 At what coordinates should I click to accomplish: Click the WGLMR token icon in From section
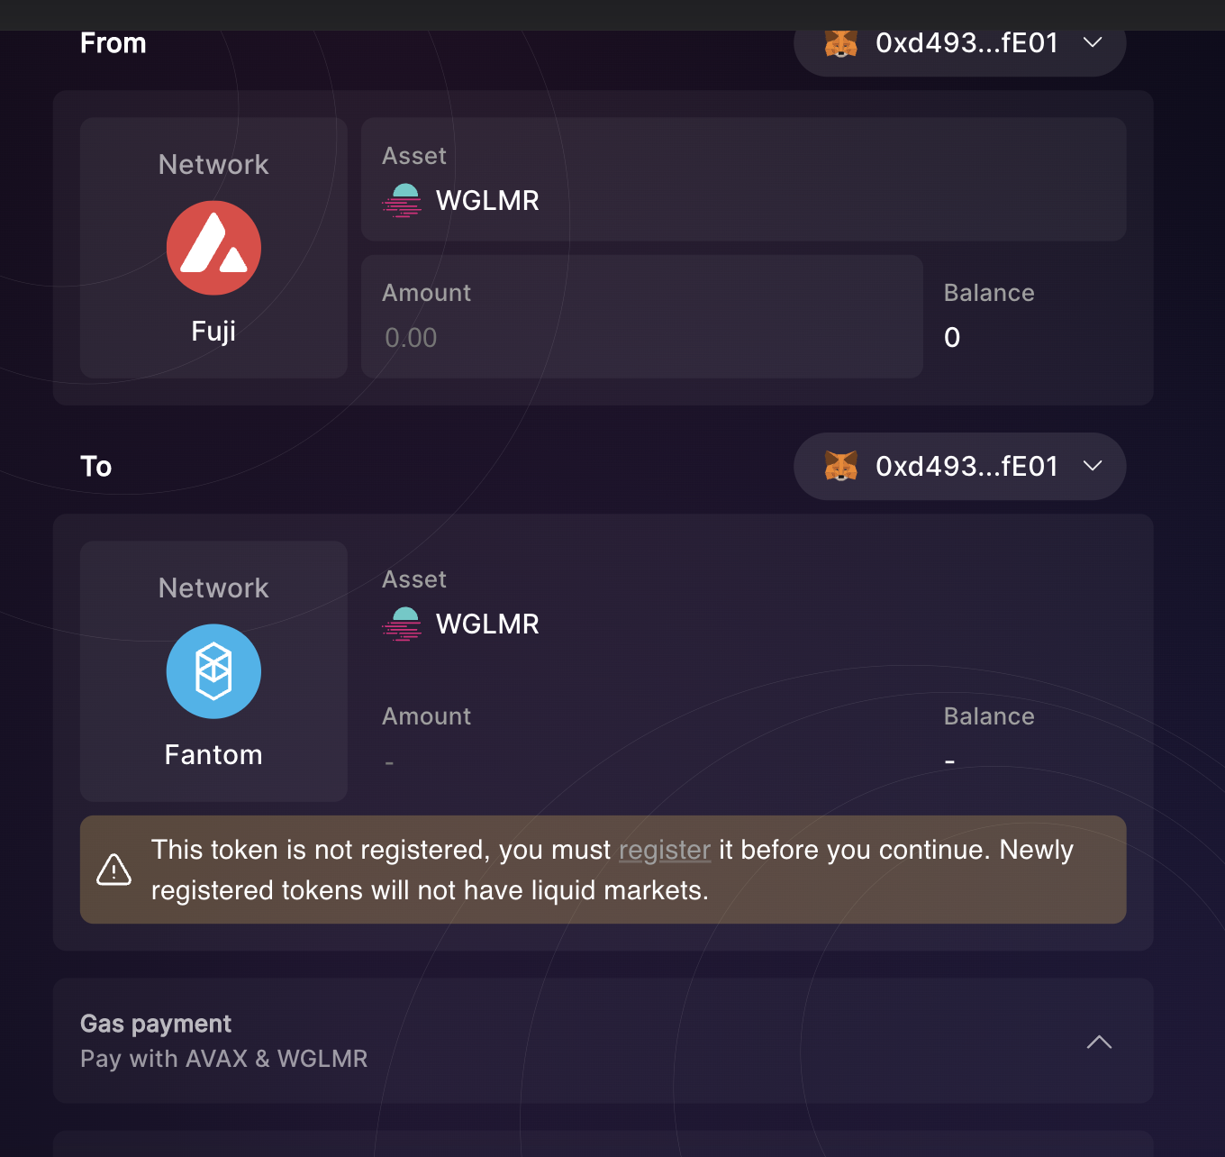(403, 200)
